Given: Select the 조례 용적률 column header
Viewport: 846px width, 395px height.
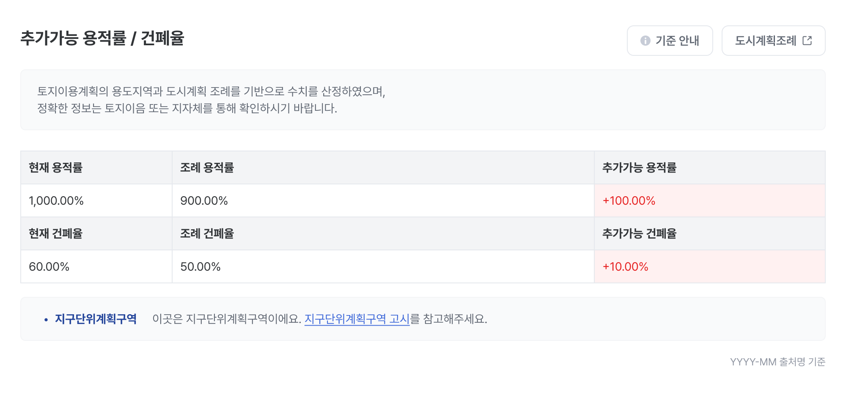Looking at the screenshot, I should tap(207, 168).
